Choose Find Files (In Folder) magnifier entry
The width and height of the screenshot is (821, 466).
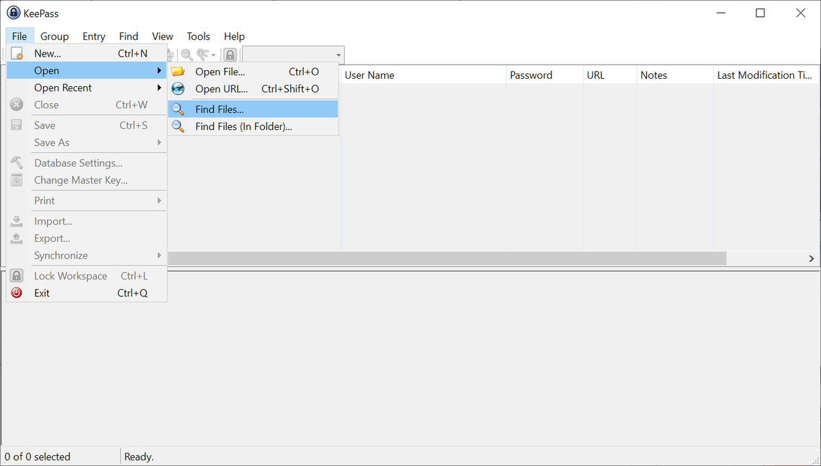tap(253, 126)
